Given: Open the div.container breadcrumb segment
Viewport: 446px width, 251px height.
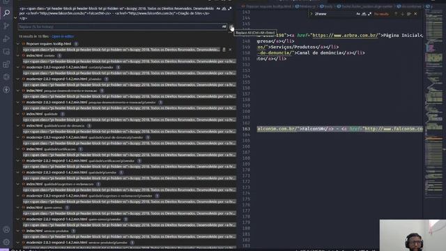Looking at the screenshot, I should (x=409, y=6).
